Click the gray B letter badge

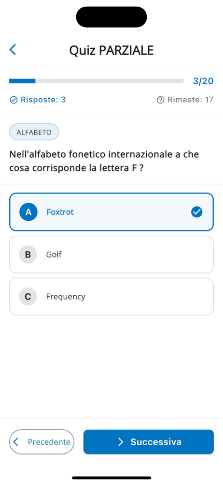28,255
